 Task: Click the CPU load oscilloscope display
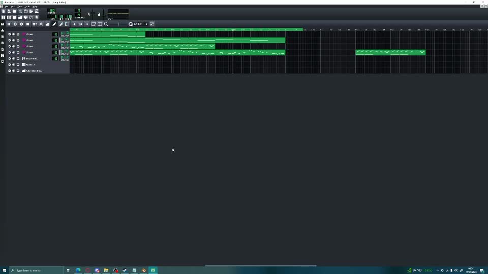[118, 13]
